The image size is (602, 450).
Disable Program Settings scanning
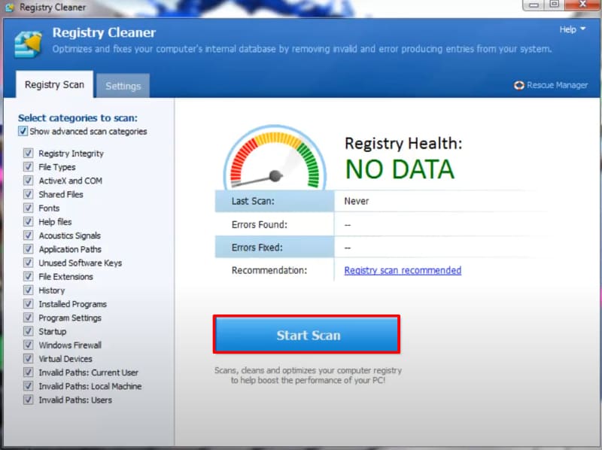point(28,318)
